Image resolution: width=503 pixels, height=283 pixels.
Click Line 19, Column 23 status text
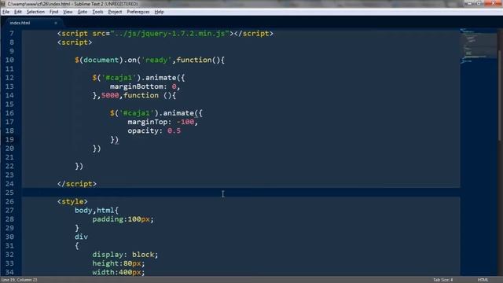tap(19, 280)
